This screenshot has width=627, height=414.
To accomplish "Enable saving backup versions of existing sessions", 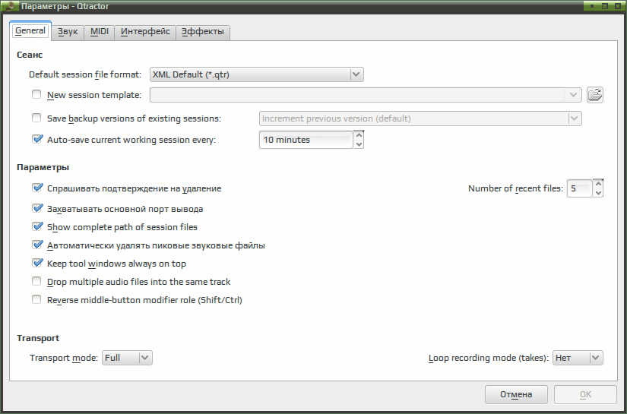I will pos(36,118).
